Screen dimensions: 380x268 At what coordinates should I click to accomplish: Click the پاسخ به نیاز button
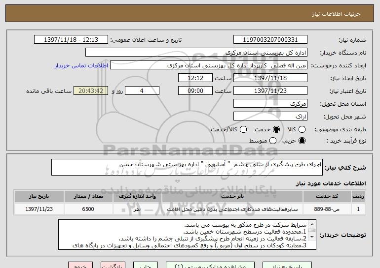287,265
